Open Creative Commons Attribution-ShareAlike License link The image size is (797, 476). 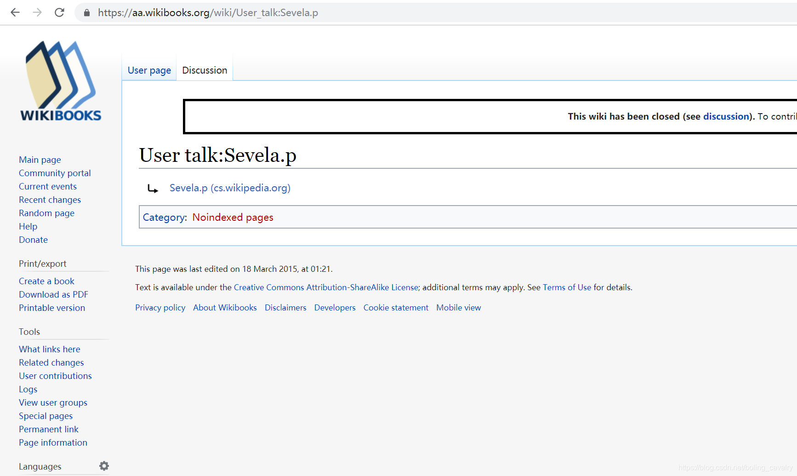click(326, 287)
